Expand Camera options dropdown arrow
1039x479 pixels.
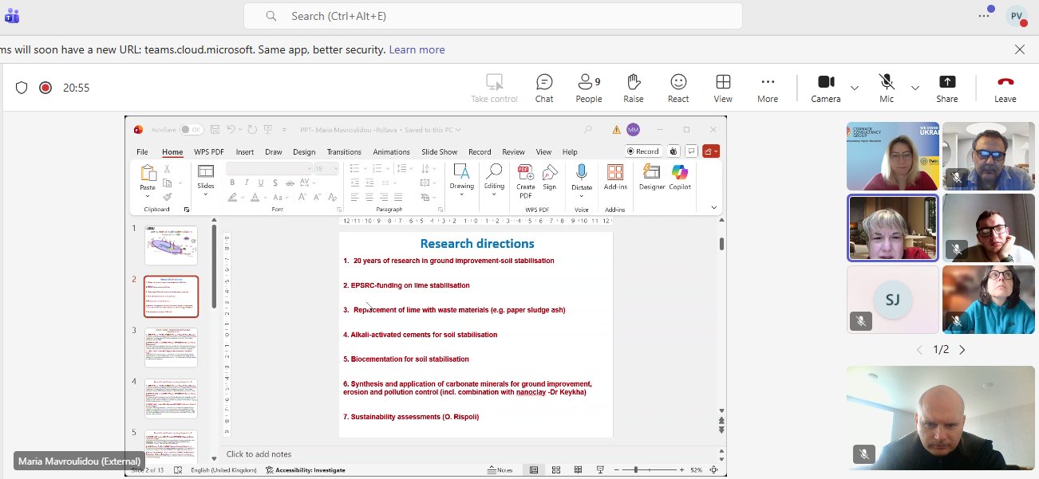point(855,88)
